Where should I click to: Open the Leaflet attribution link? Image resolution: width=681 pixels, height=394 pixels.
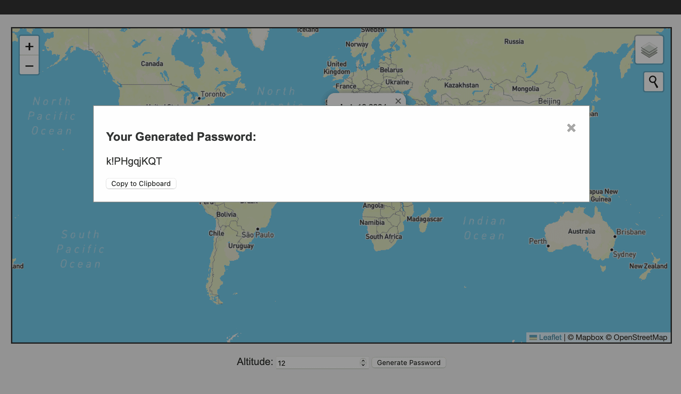pyautogui.click(x=550, y=337)
